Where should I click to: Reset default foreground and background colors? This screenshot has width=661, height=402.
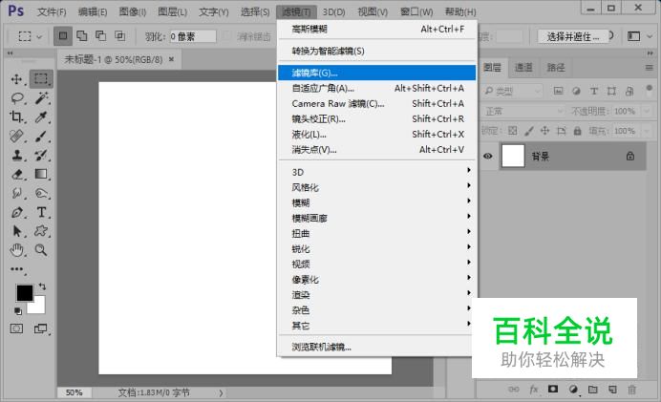point(18,311)
